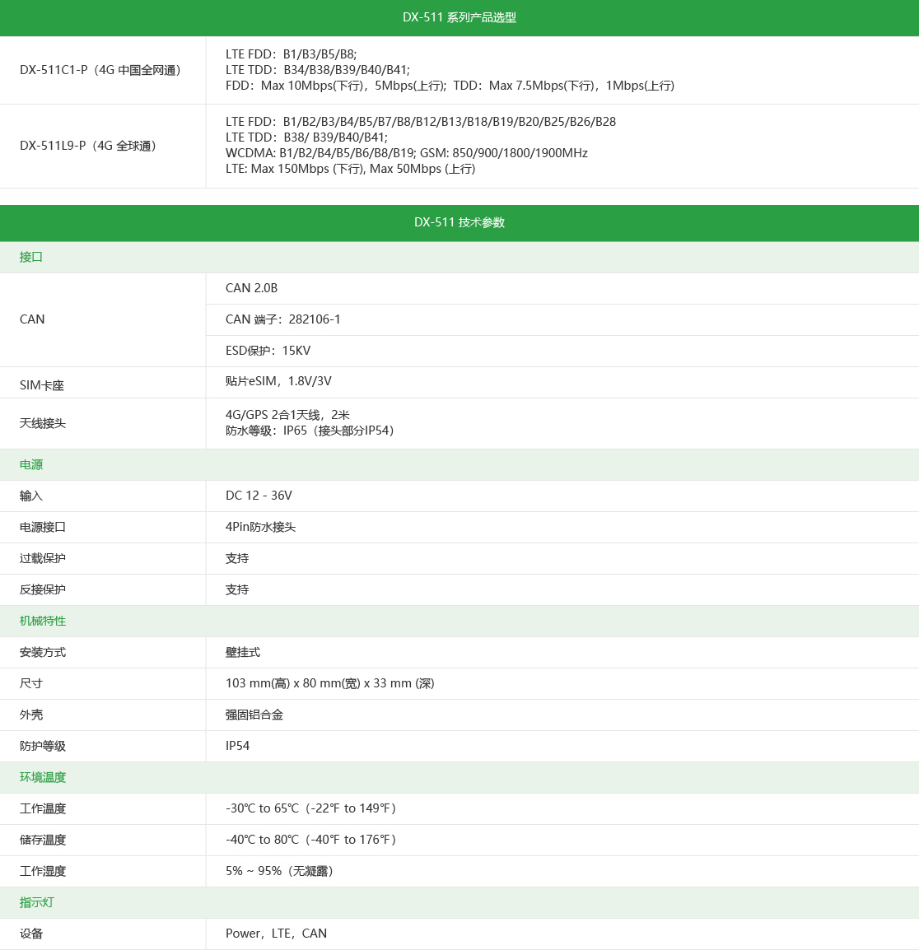
Task: Select the LTE TDD: B38/ B39/B40/B41 line
Action: (x=306, y=137)
